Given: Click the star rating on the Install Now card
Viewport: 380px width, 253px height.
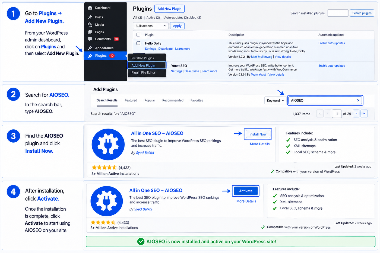Looking at the screenshot, I should tap(104, 168).
